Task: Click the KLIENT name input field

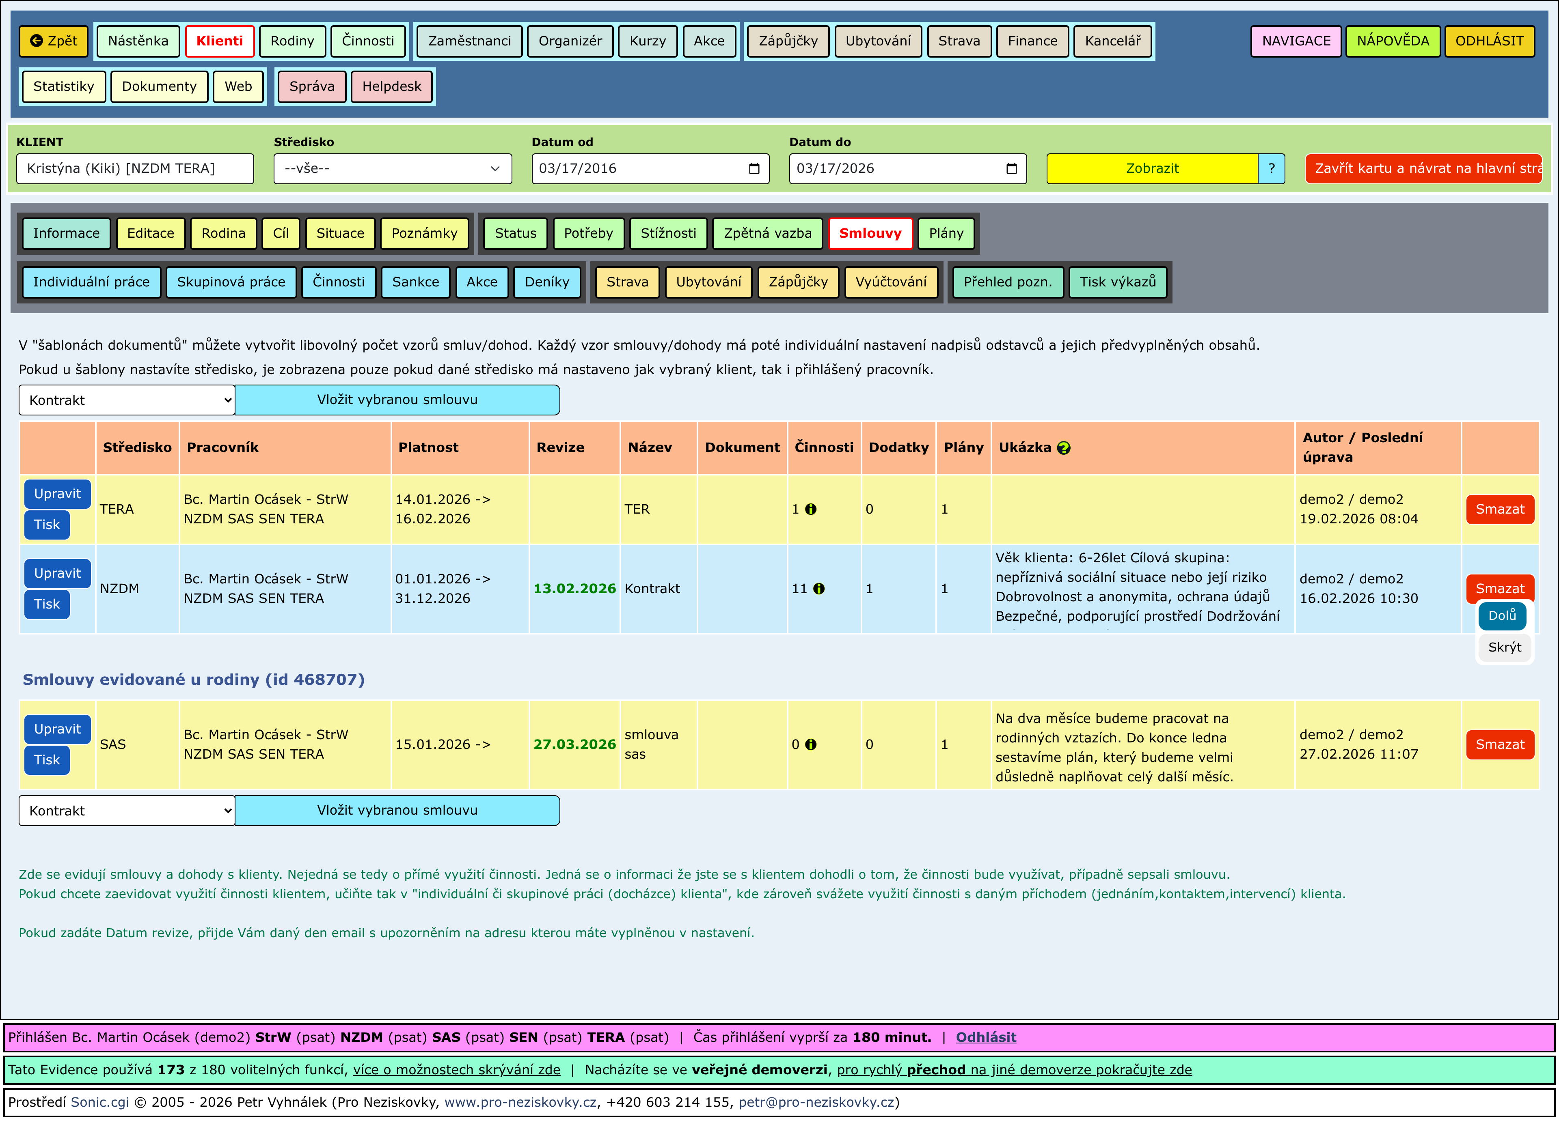Action: (135, 168)
